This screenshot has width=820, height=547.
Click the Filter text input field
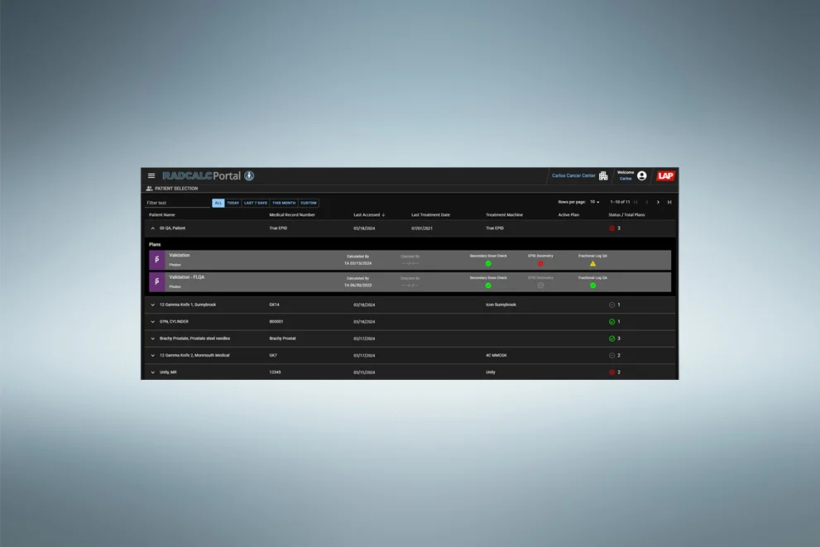point(177,203)
